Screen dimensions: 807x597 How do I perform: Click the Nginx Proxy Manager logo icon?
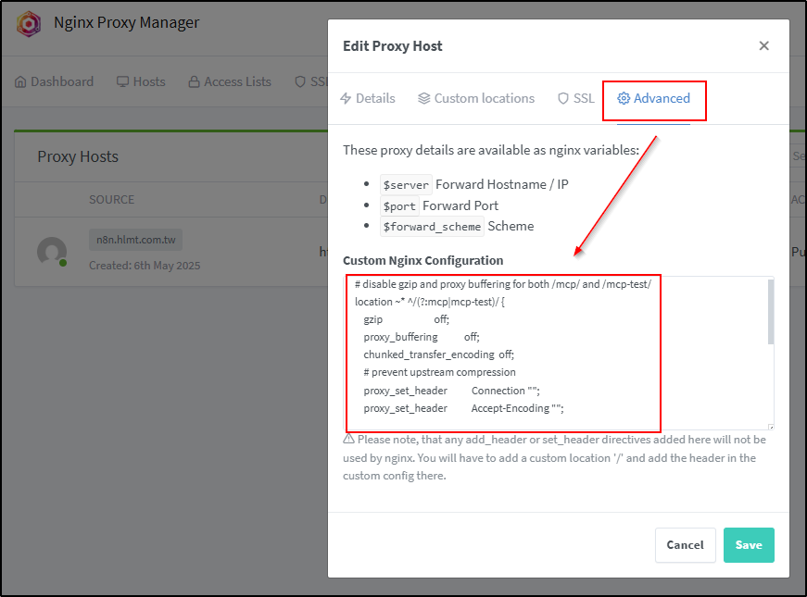[29, 24]
